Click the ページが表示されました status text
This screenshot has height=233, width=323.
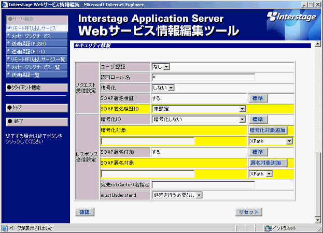[x=31, y=228]
